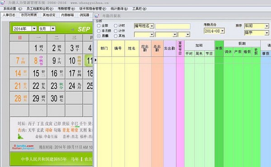The width and height of the screenshot is (271, 167).
Task: Open the 统计查询 menu
Action: [x=119, y=9]
